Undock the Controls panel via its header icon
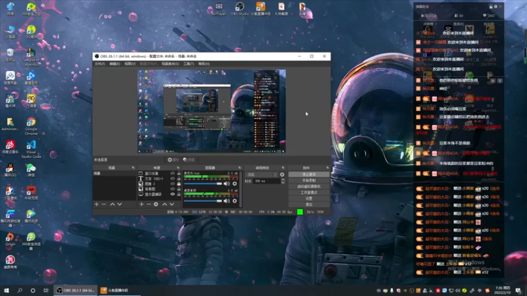Screen dimensions: 527x296 click(327, 168)
